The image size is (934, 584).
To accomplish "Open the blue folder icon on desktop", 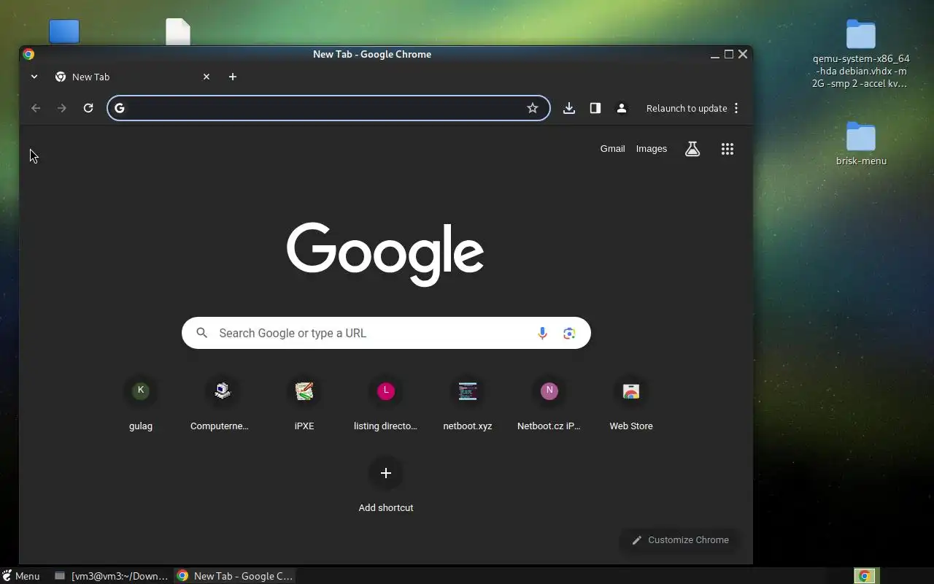I will tap(64, 31).
